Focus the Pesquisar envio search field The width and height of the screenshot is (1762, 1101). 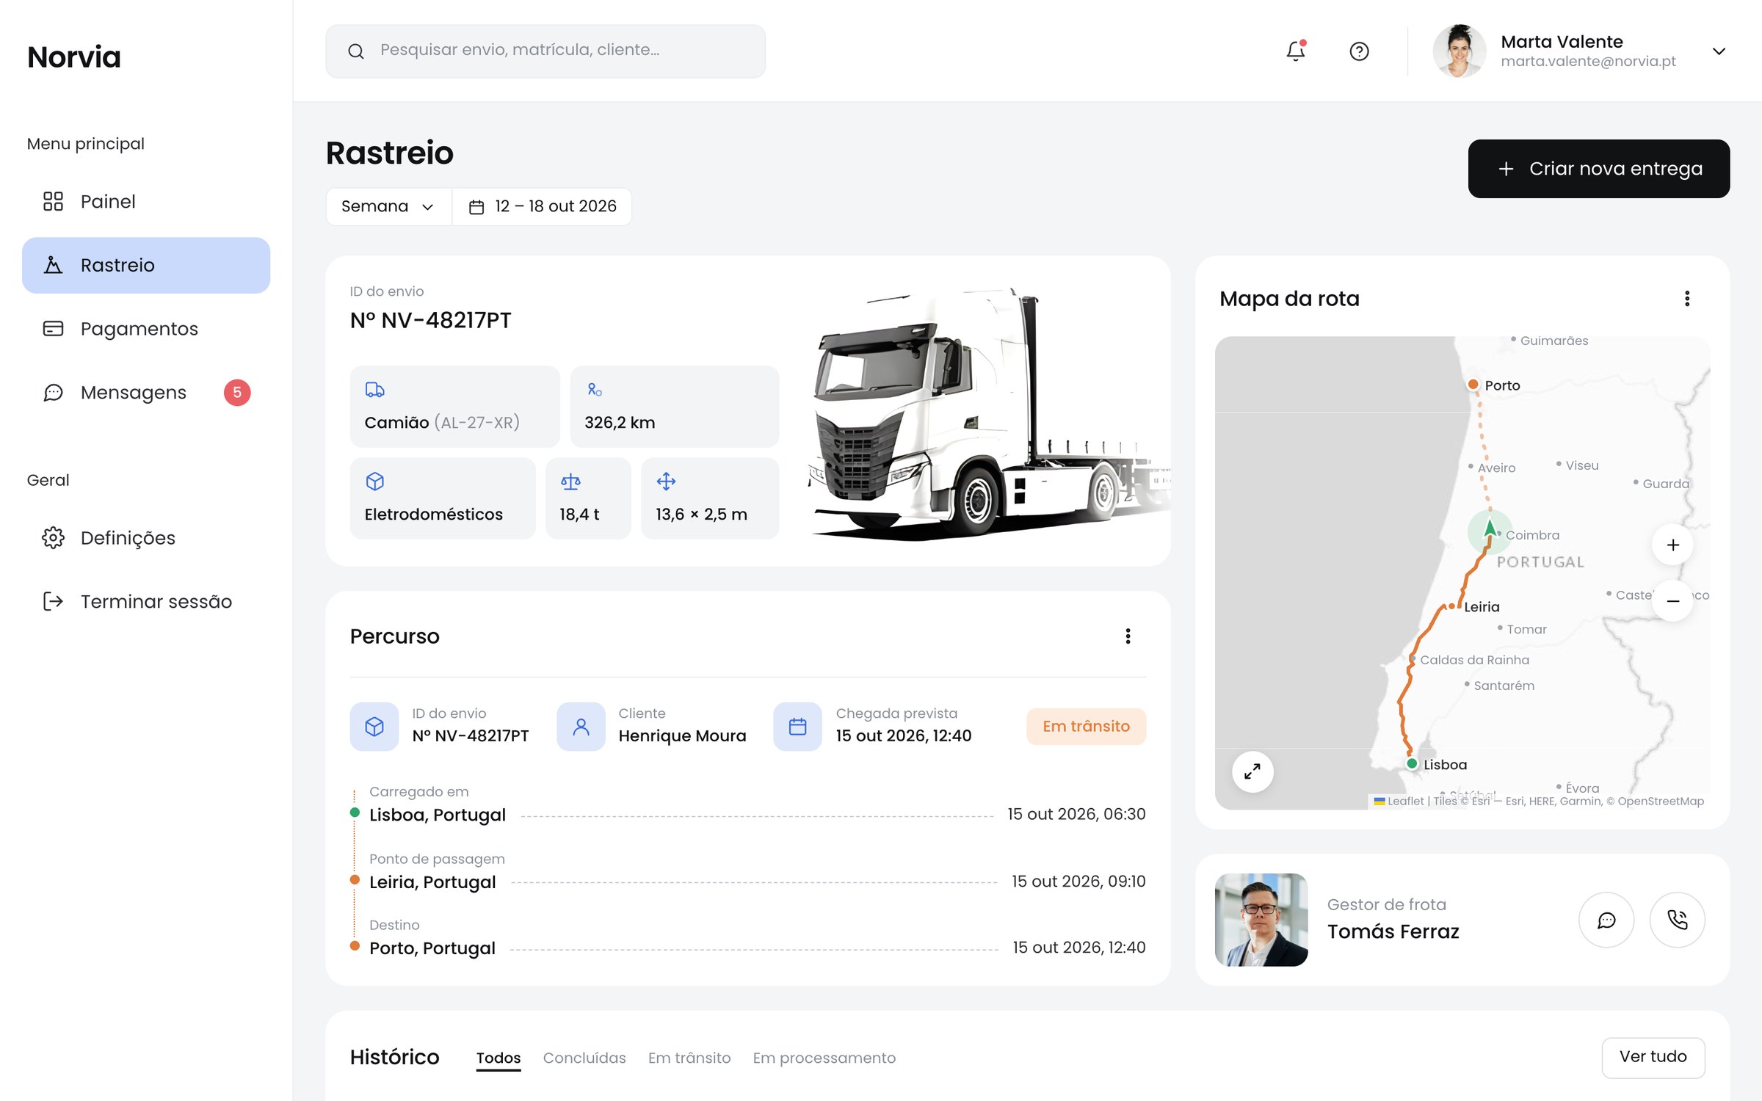[545, 51]
